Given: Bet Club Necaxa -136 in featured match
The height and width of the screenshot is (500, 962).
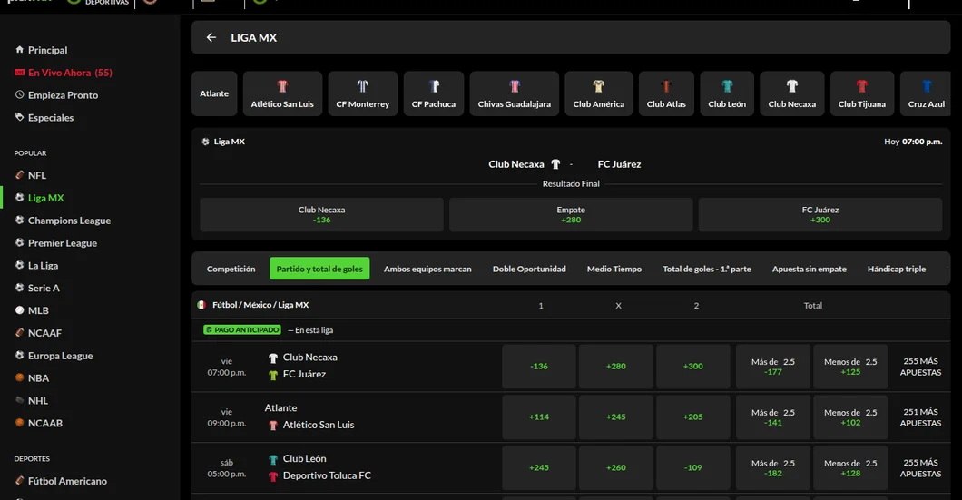Looking at the screenshot, I should click(x=321, y=215).
